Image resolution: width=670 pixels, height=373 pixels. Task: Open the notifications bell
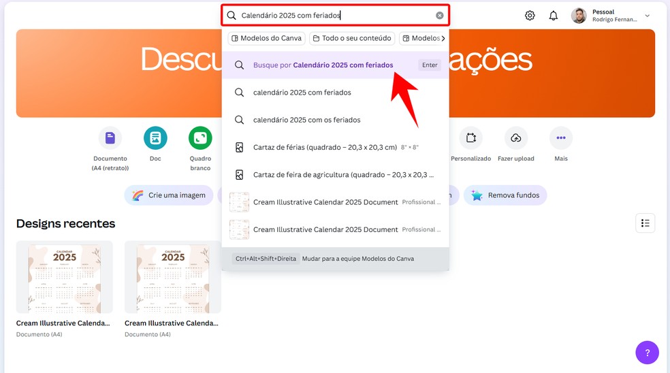pos(554,16)
